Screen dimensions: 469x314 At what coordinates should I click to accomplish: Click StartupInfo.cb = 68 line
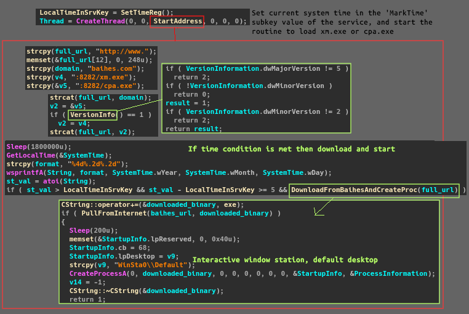[110, 248]
